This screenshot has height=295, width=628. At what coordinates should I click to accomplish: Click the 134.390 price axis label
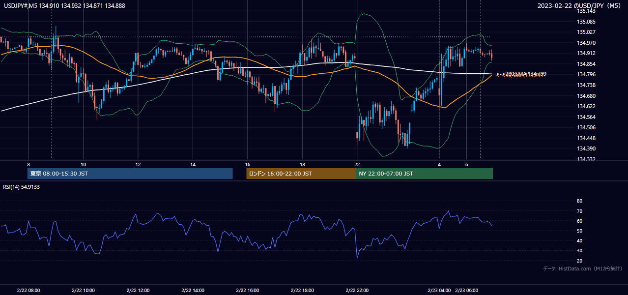[x=586, y=148]
